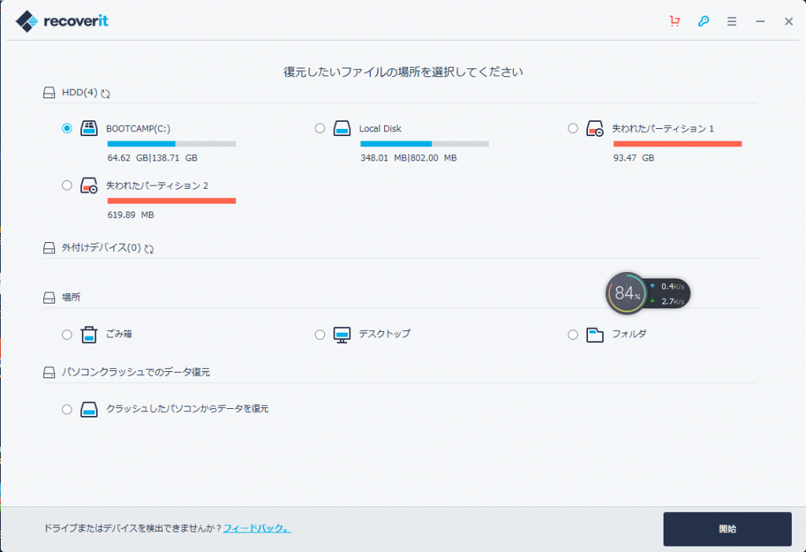Click the クラッシュしたパソコンからデータを復元 label
This screenshot has width=806, height=552.
pyautogui.click(x=187, y=409)
